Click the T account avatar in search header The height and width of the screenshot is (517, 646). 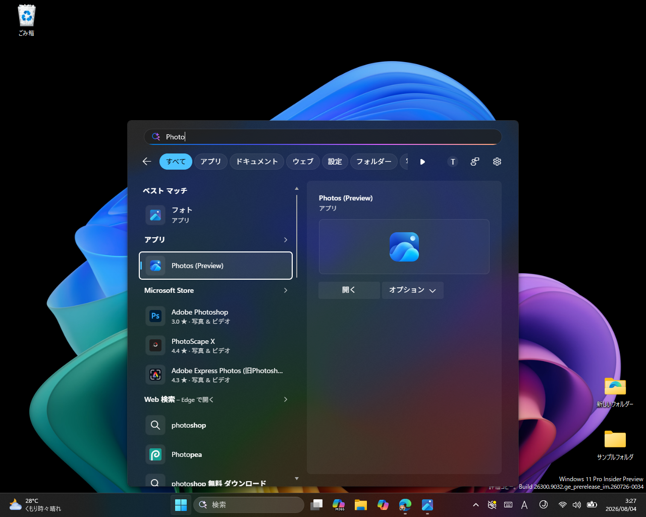(x=453, y=162)
